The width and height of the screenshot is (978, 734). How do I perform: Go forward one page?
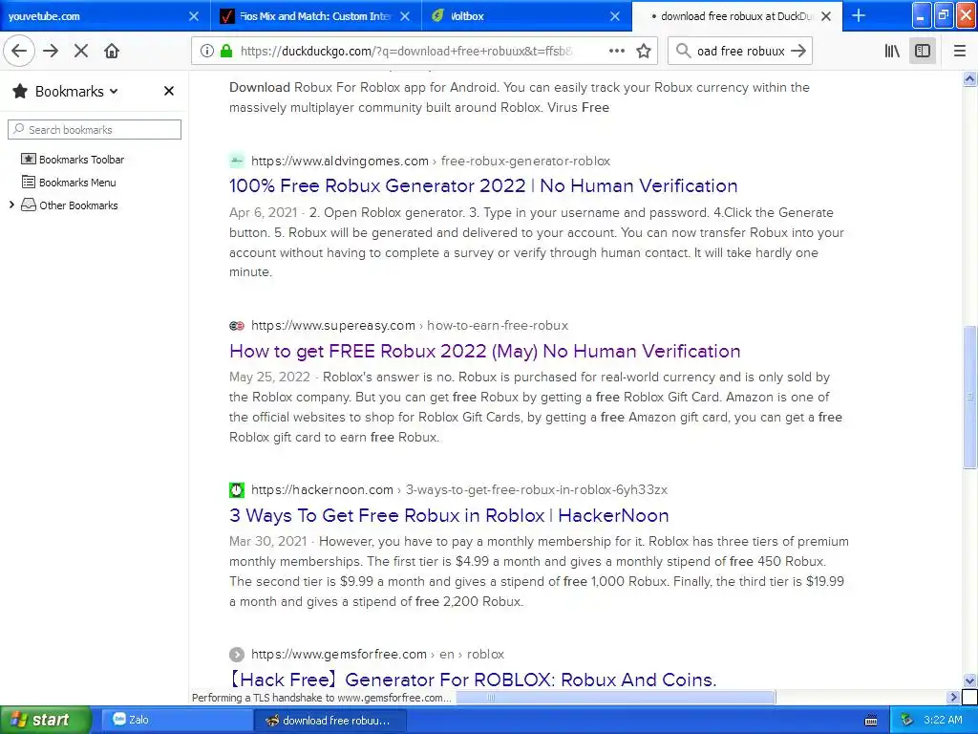click(51, 52)
